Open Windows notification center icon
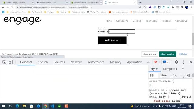This screenshot has height=109, width=194. [190, 106]
